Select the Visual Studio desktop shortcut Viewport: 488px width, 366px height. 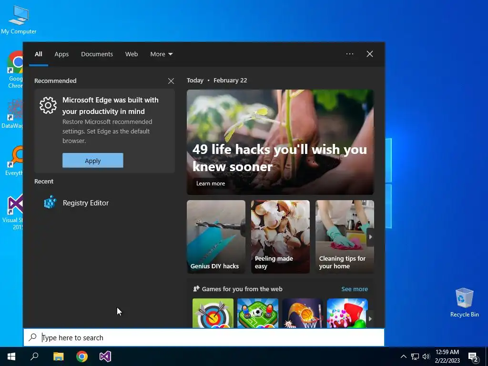pos(12,212)
